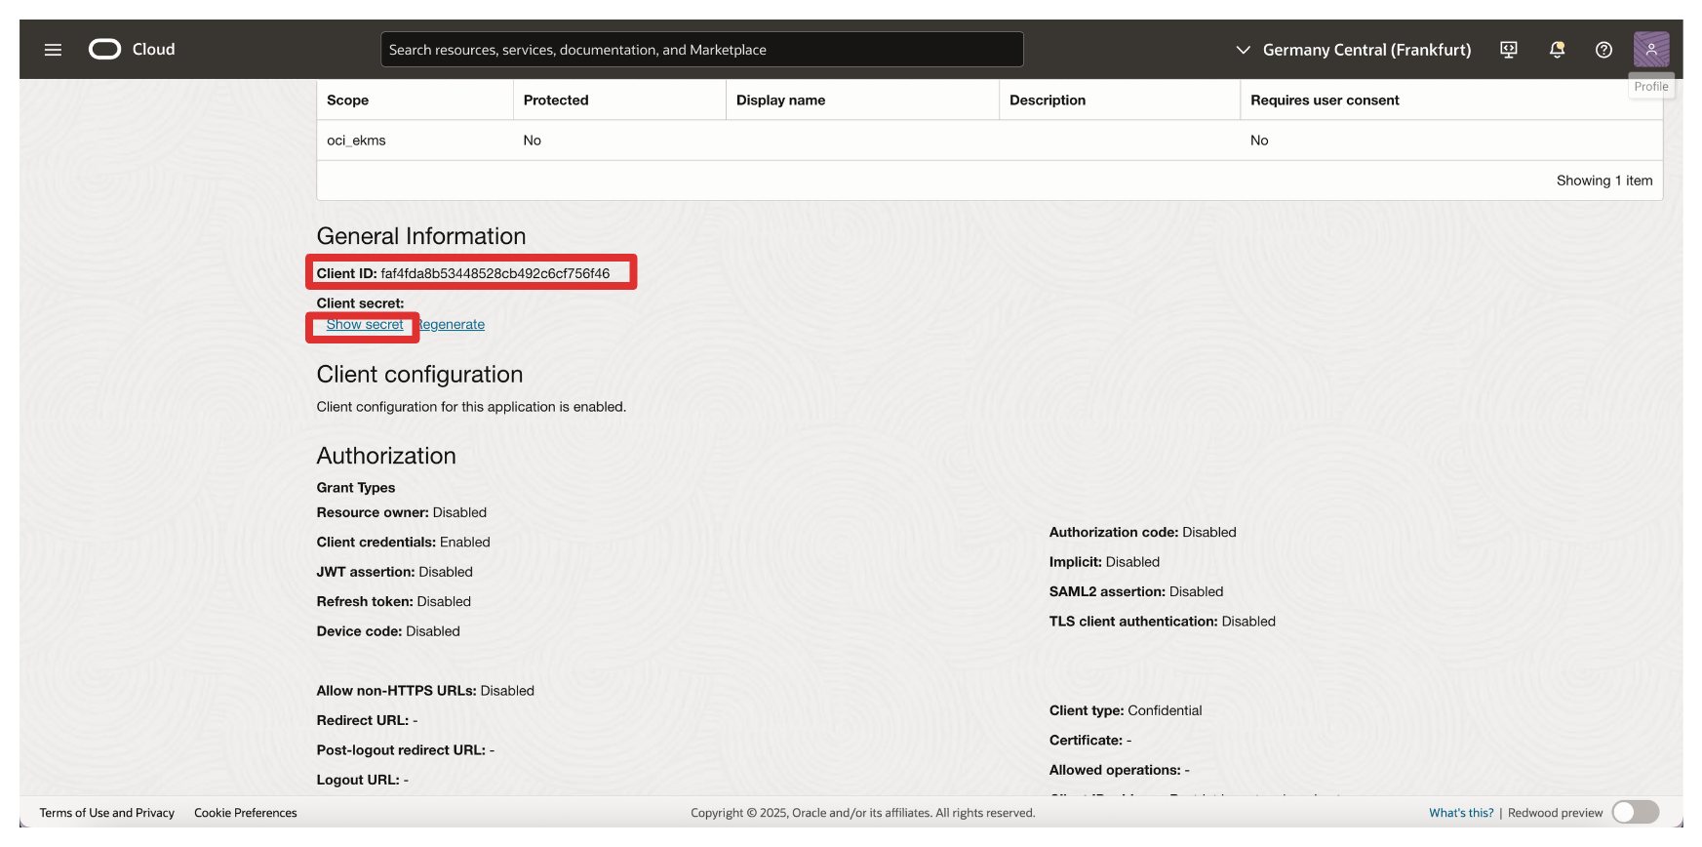Image resolution: width=1702 pixels, height=847 pixels.
Task: Select the oci_ekms scope row
Action: (x=357, y=141)
